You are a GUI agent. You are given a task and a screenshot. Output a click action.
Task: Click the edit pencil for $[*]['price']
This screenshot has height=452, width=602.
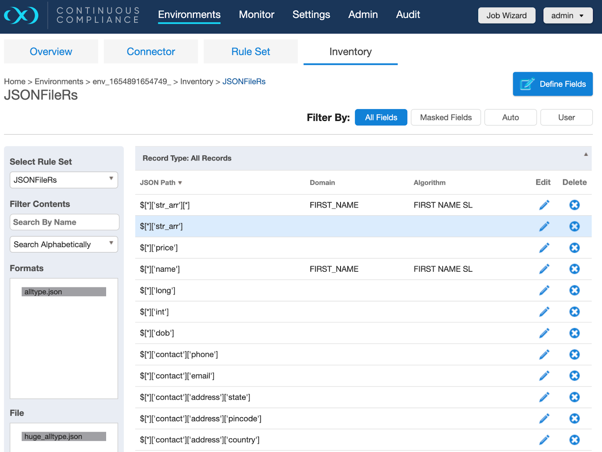click(544, 248)
